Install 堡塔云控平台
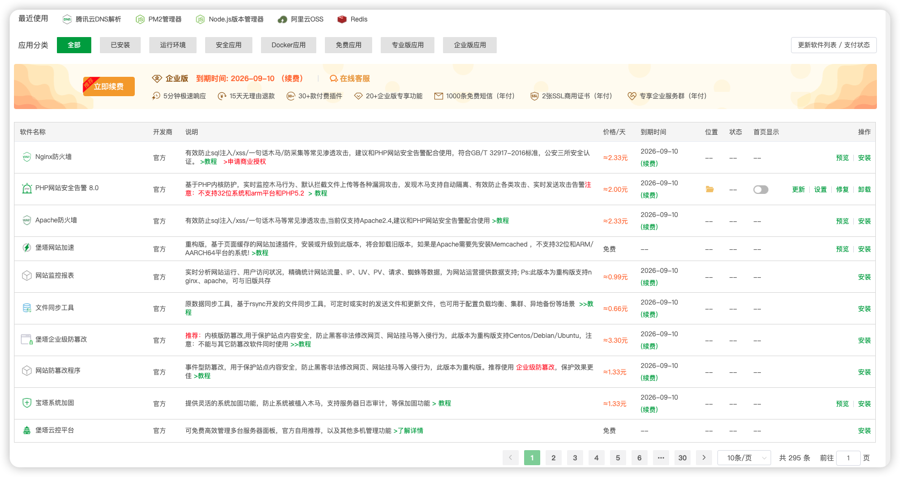Image resolution: width=900 pixels, height=477 pixels. coord(865,431)
